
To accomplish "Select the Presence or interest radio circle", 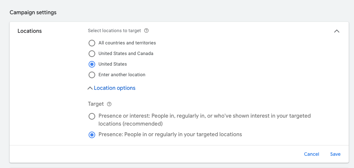I will pyautogui.click(x=92, y=116).
